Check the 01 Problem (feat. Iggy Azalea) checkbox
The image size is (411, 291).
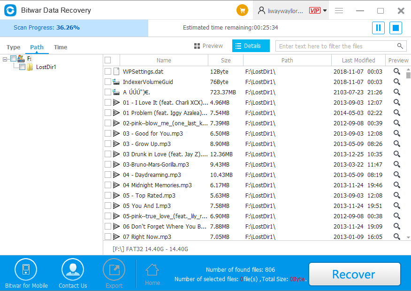[108, 113]
